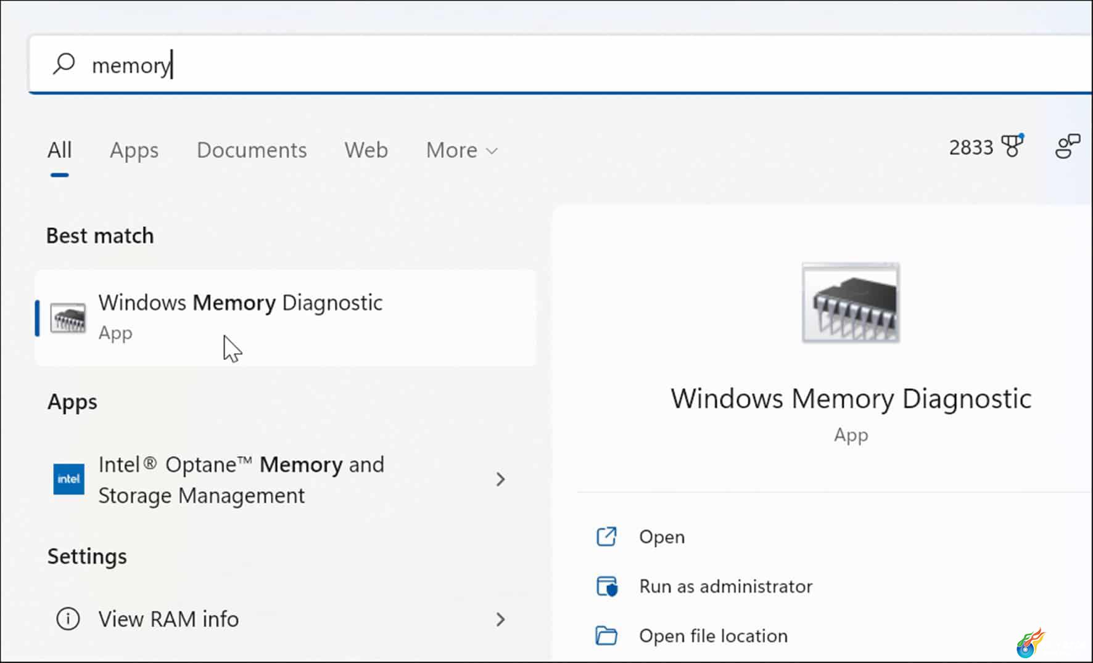Click the search box containing memory
The height and width of the screenshot is (663, 1093).
tap(560, 64)
